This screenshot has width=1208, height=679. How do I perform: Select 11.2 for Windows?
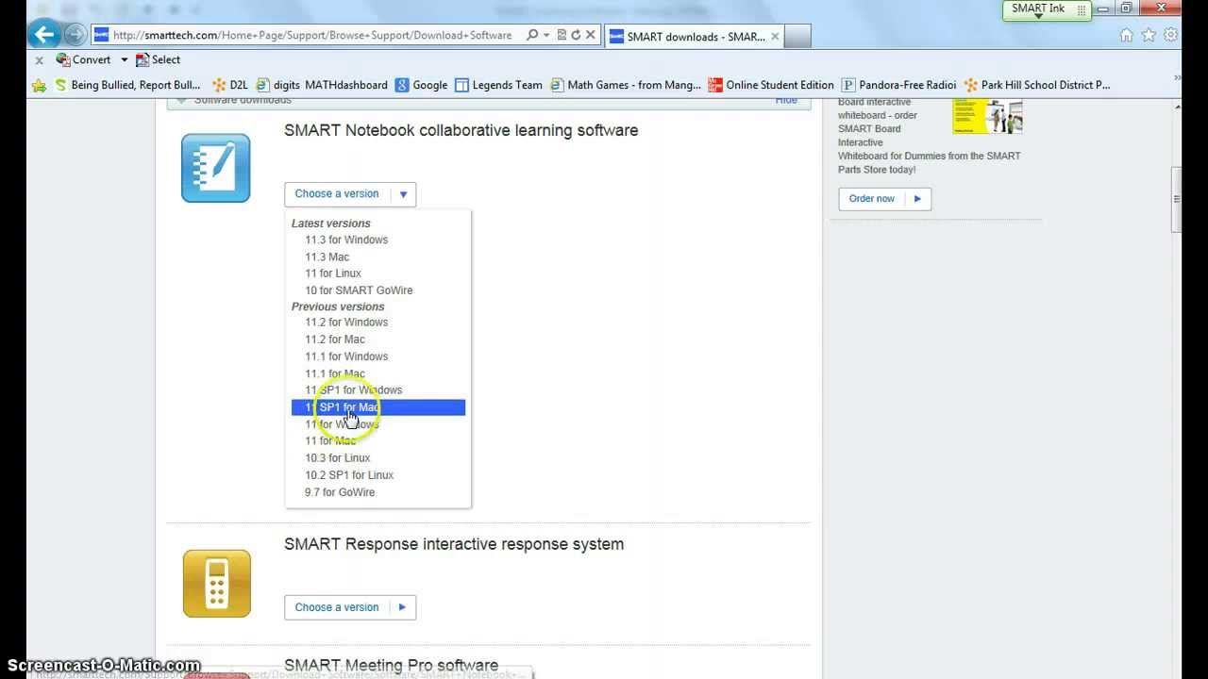[346, 323]
